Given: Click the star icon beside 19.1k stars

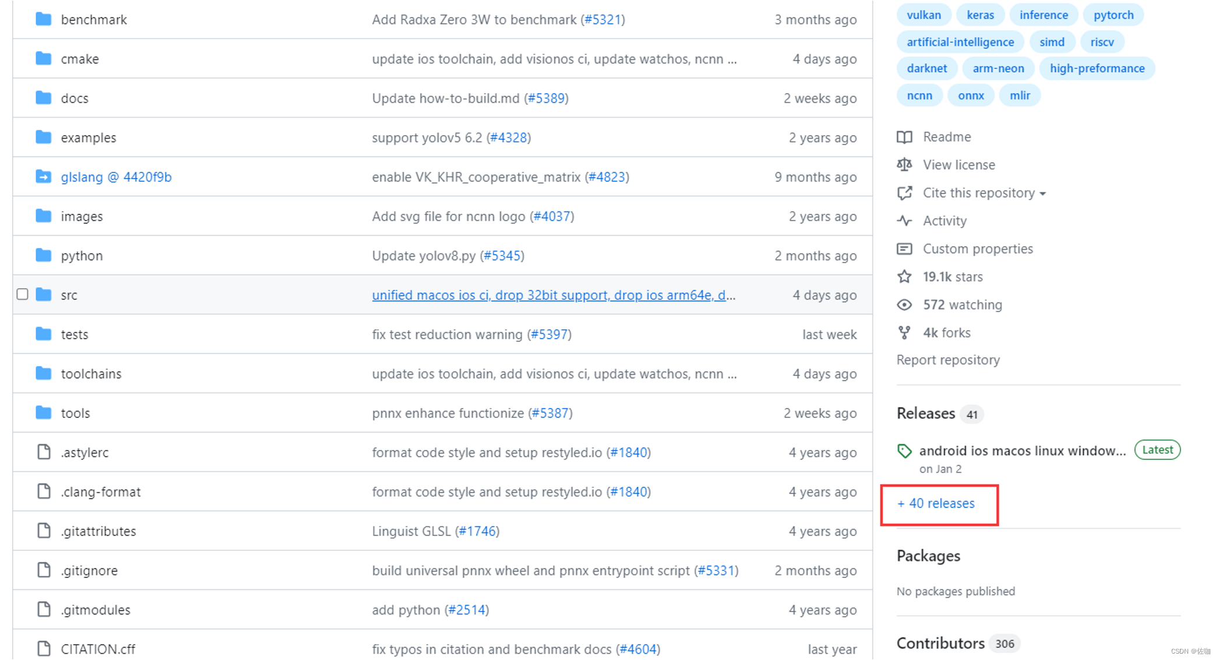Looking at the screenshot, I should tap(904, 277).
